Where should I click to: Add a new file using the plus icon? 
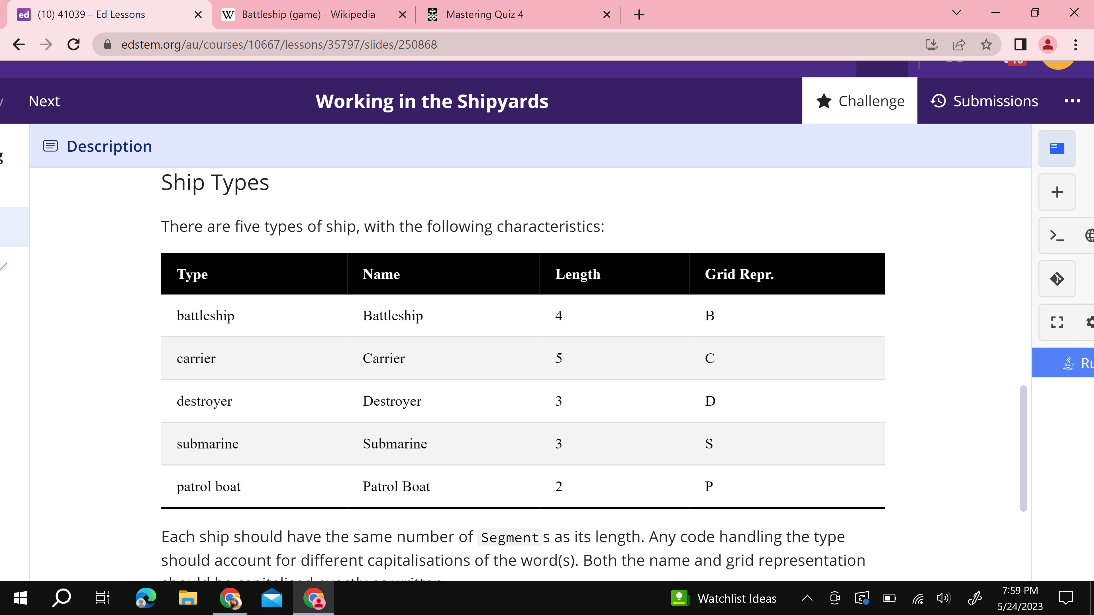1057,192
